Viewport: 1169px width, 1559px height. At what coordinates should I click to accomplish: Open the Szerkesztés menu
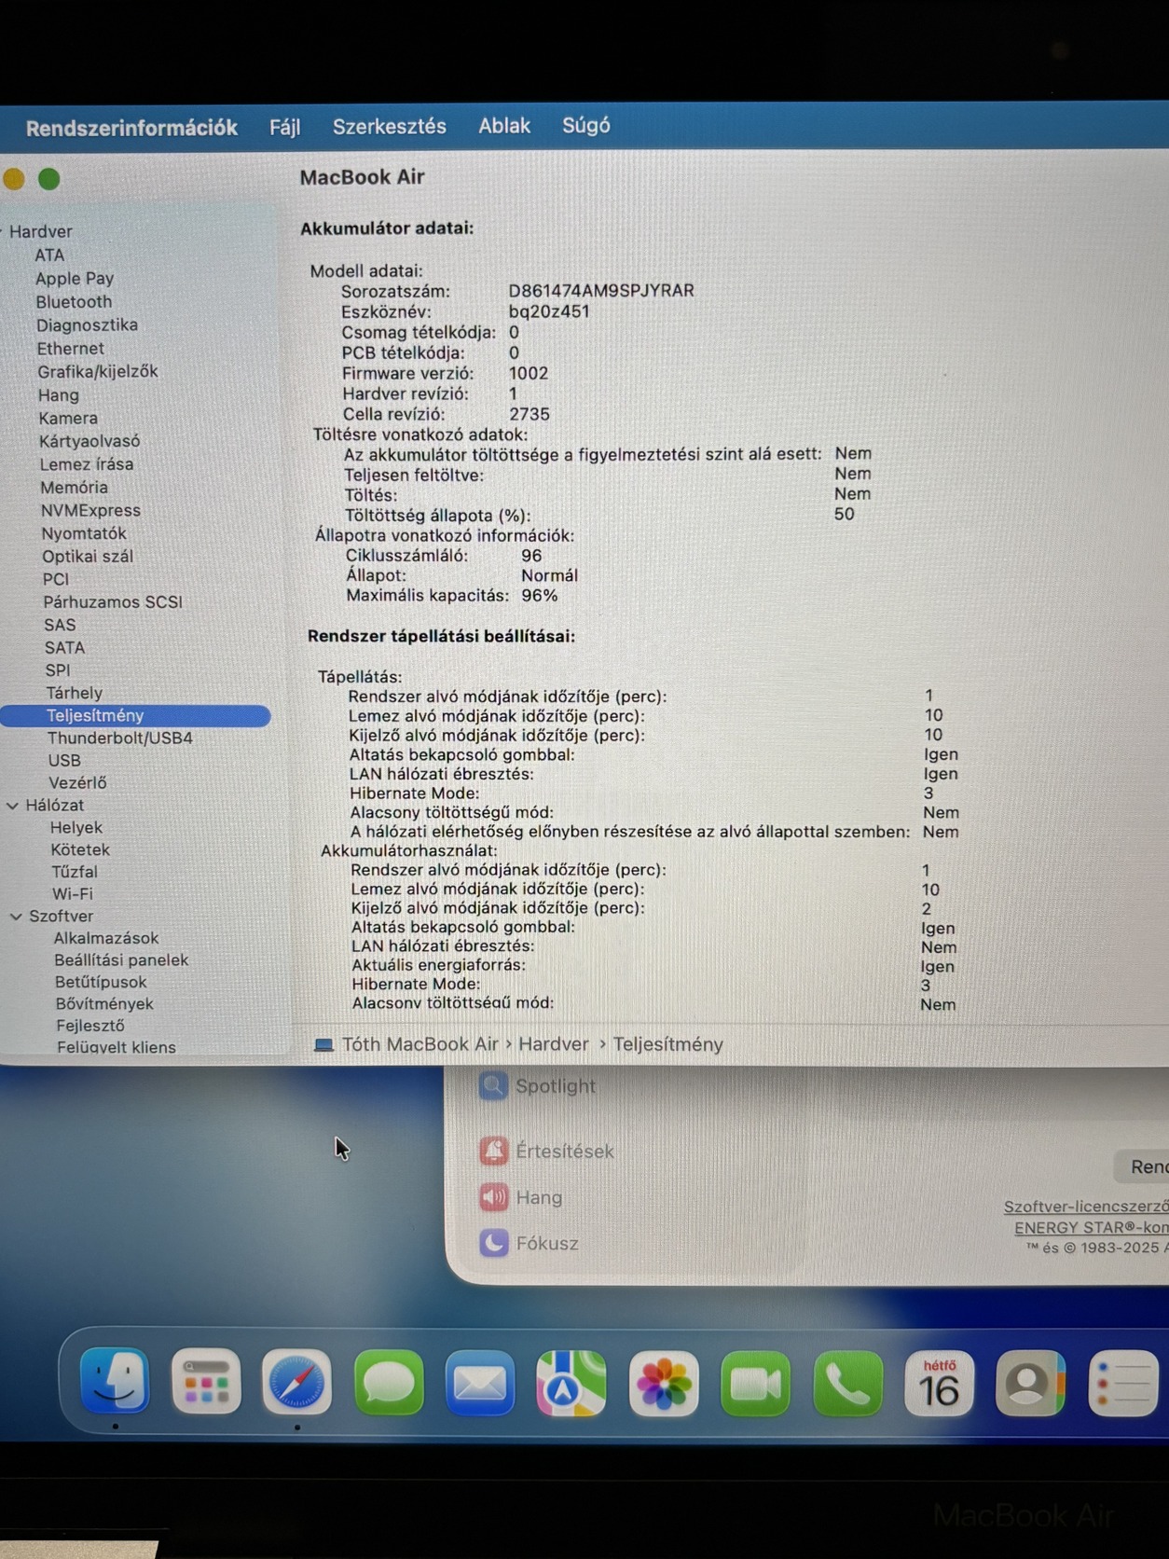tap(390, 126)
